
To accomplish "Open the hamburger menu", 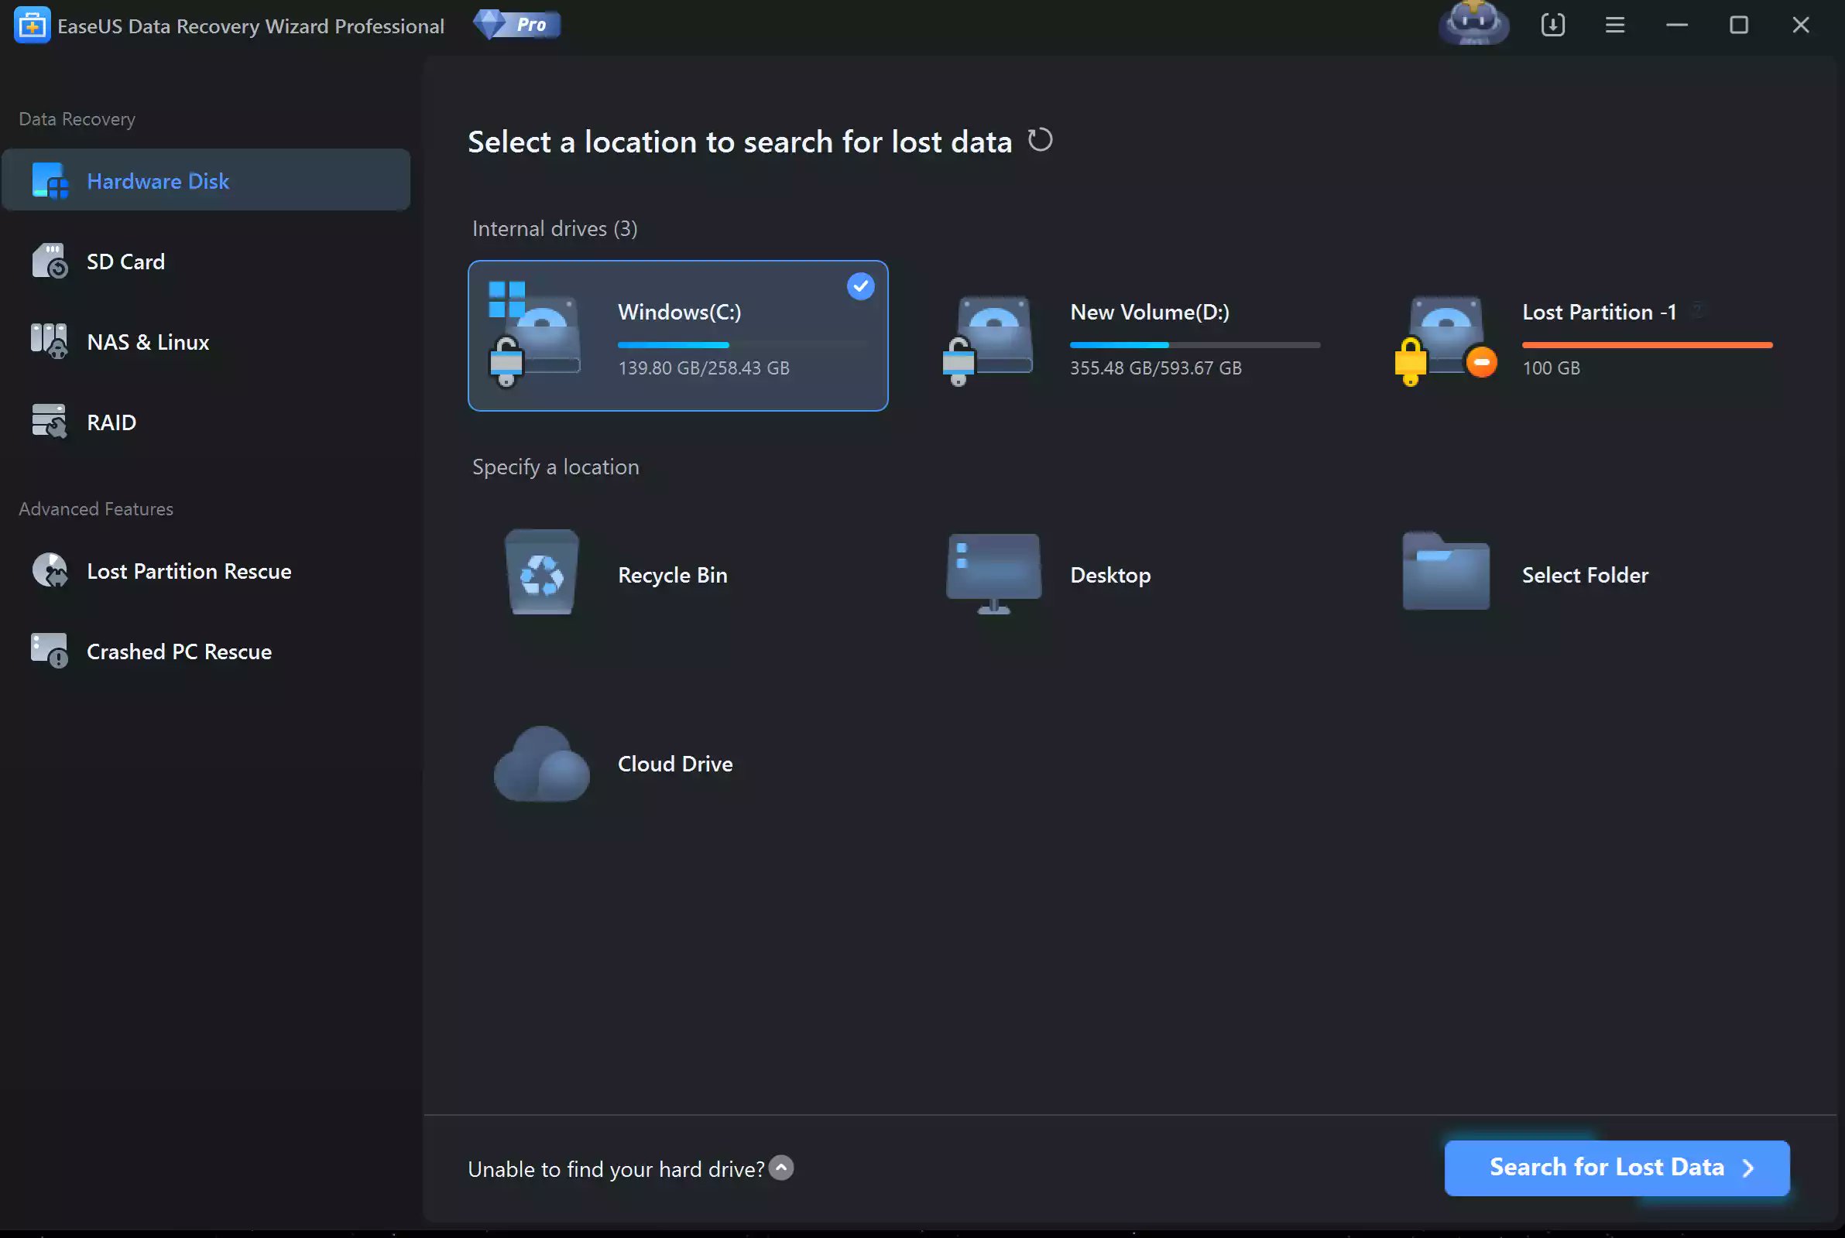I will 1614,25.
